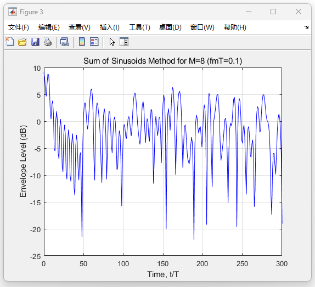Open the Property Inspector icon
The image size is (315, 287).
[124, 42]
